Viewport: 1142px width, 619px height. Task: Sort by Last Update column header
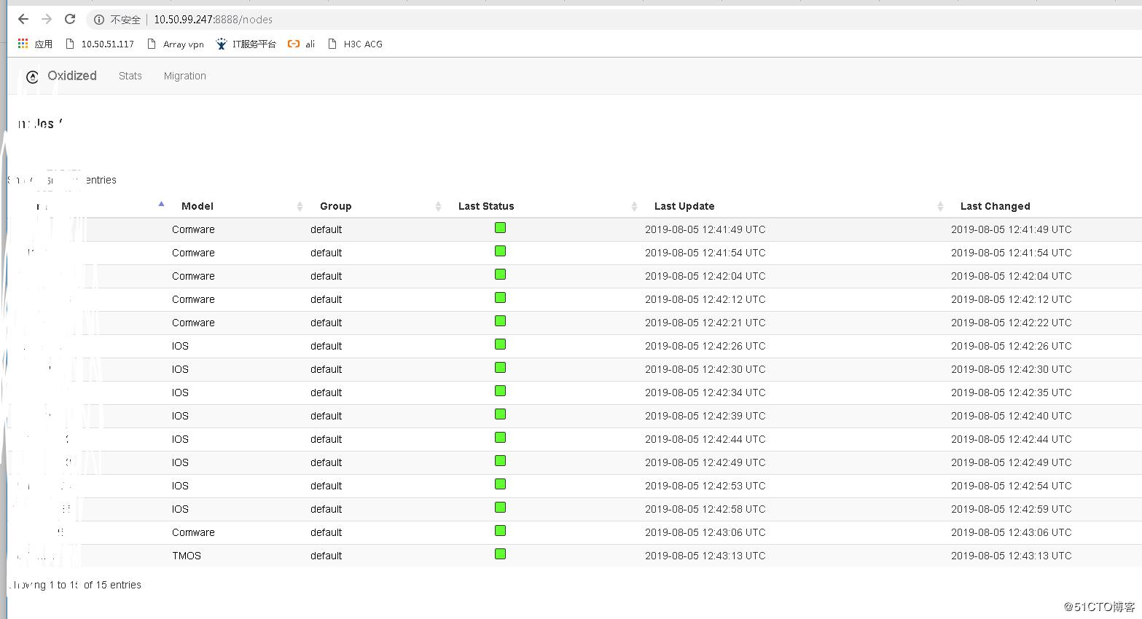click(684, 206)
